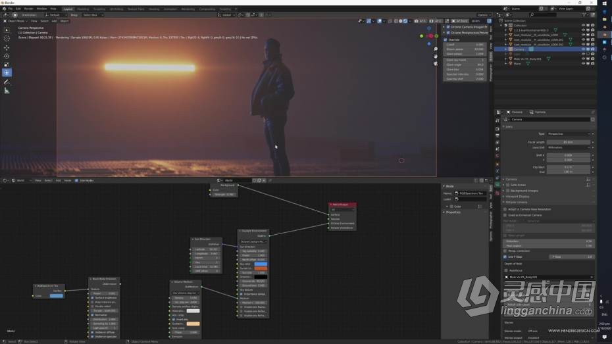Viewport: 612px width, 344px height.
Task: Open viewport Options dropdown
Action: [x=483, y=15]
